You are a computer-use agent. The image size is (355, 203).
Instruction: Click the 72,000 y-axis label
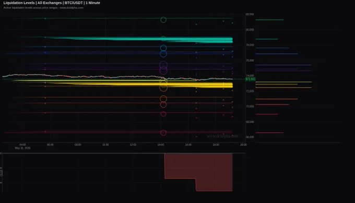(x=250, y=91)
